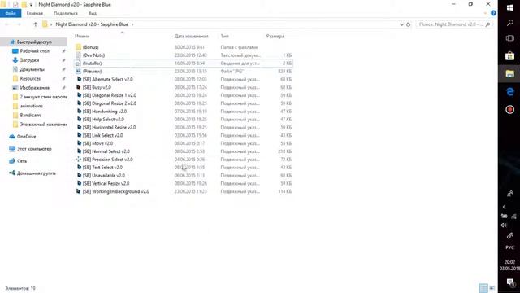Refresh the folder view
The height and width of the screenshot is (293, 520).
point(408,24)
